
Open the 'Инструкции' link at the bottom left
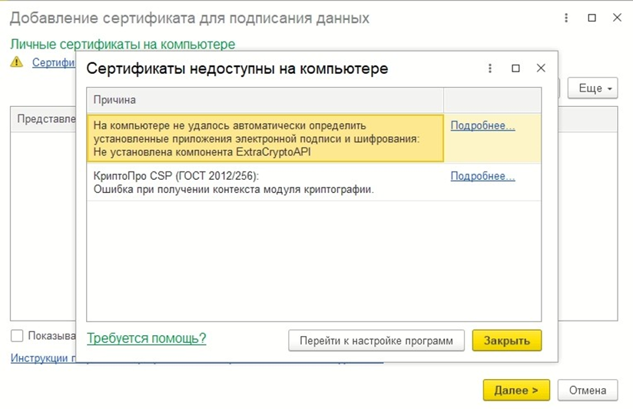point(43,358)
